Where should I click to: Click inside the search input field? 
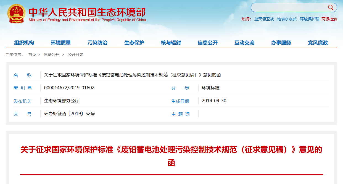pyautogui.click(x=289, y=7)
